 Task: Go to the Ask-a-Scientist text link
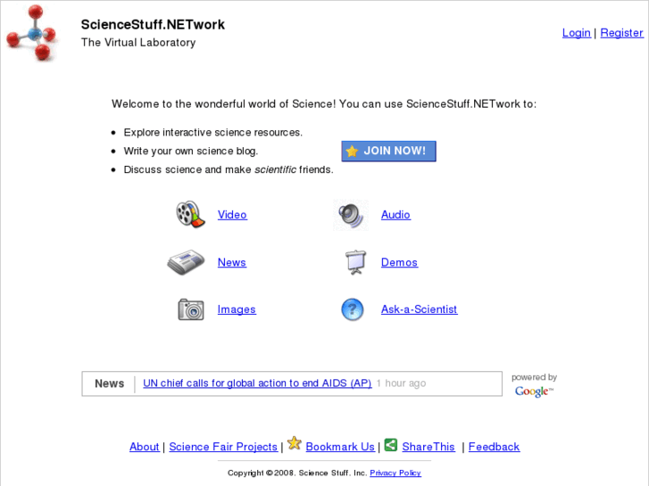tap(419, 309)
